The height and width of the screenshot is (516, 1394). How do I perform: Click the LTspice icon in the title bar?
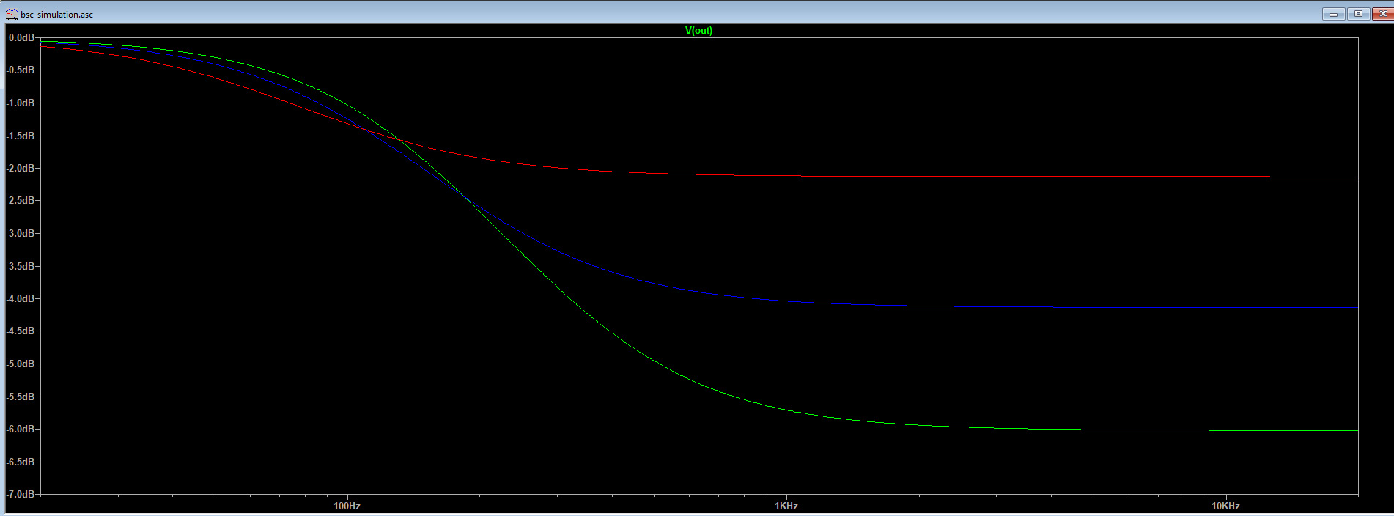11,14
